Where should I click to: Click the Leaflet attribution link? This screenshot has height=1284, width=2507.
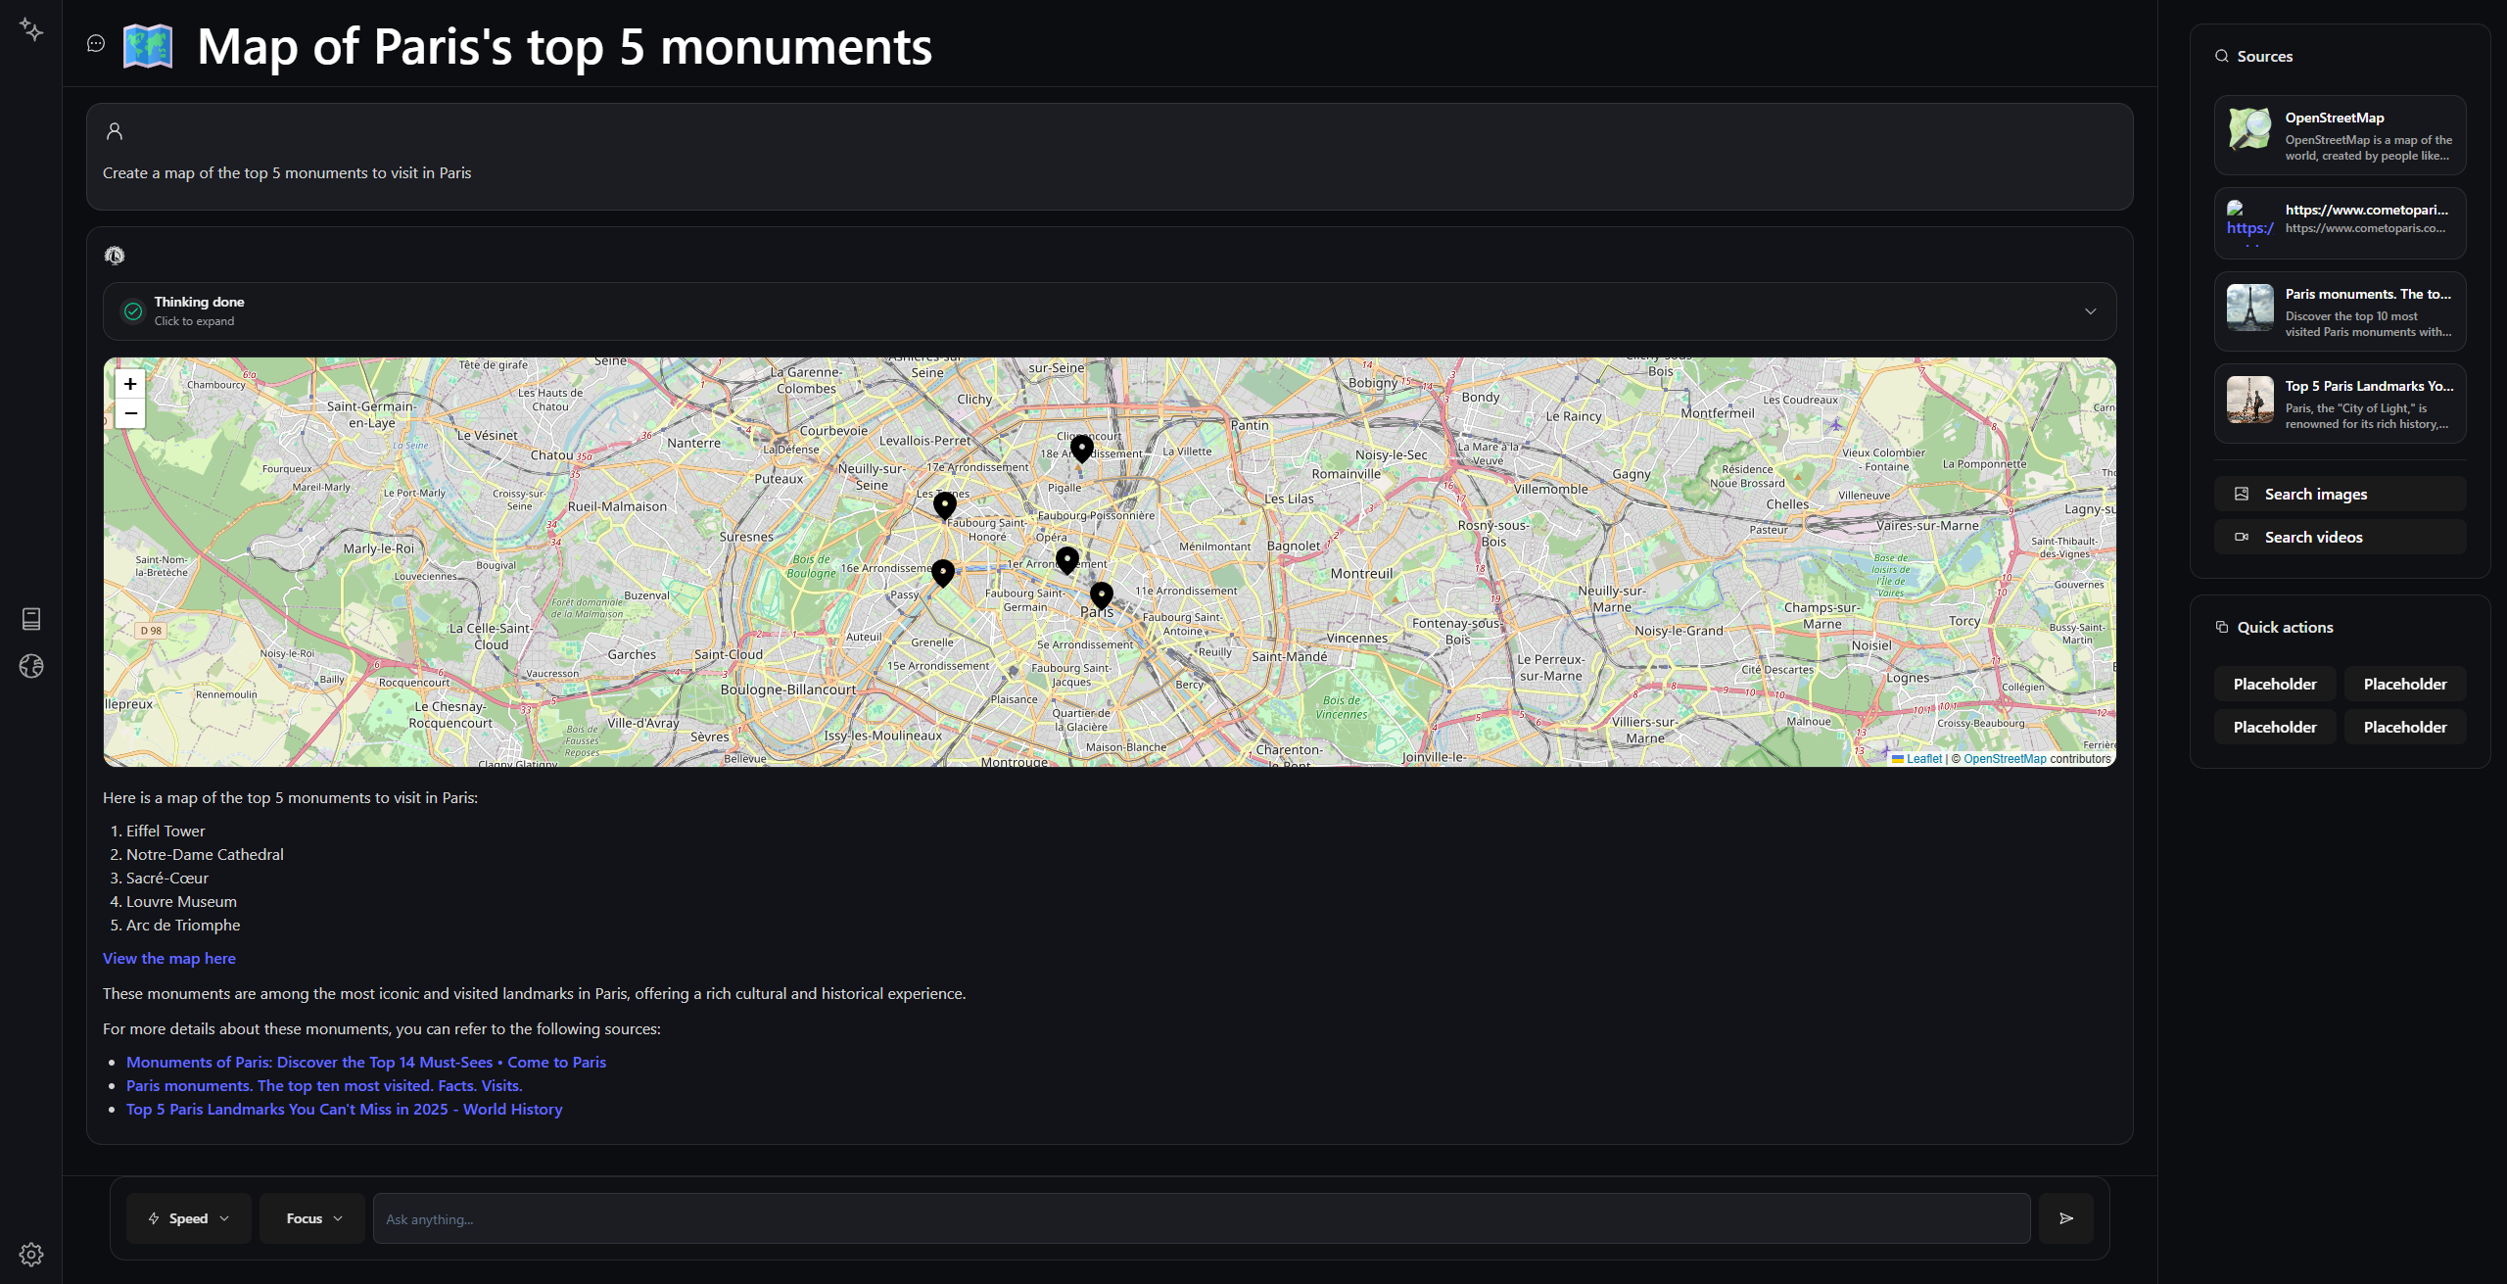[1923, 759]
